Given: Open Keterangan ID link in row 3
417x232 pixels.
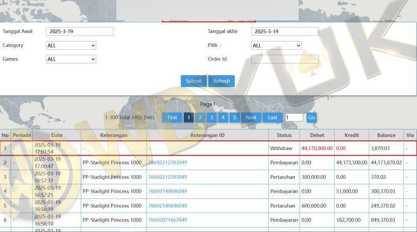Looking at the screenshot, I should click(x=167, y=177).
